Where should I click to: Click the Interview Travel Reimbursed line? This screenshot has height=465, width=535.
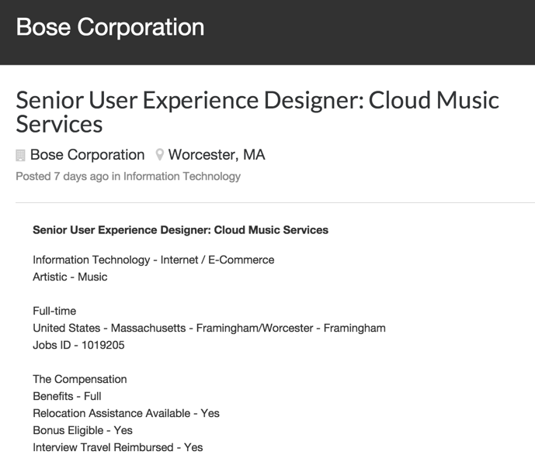(x=118, y=447)
